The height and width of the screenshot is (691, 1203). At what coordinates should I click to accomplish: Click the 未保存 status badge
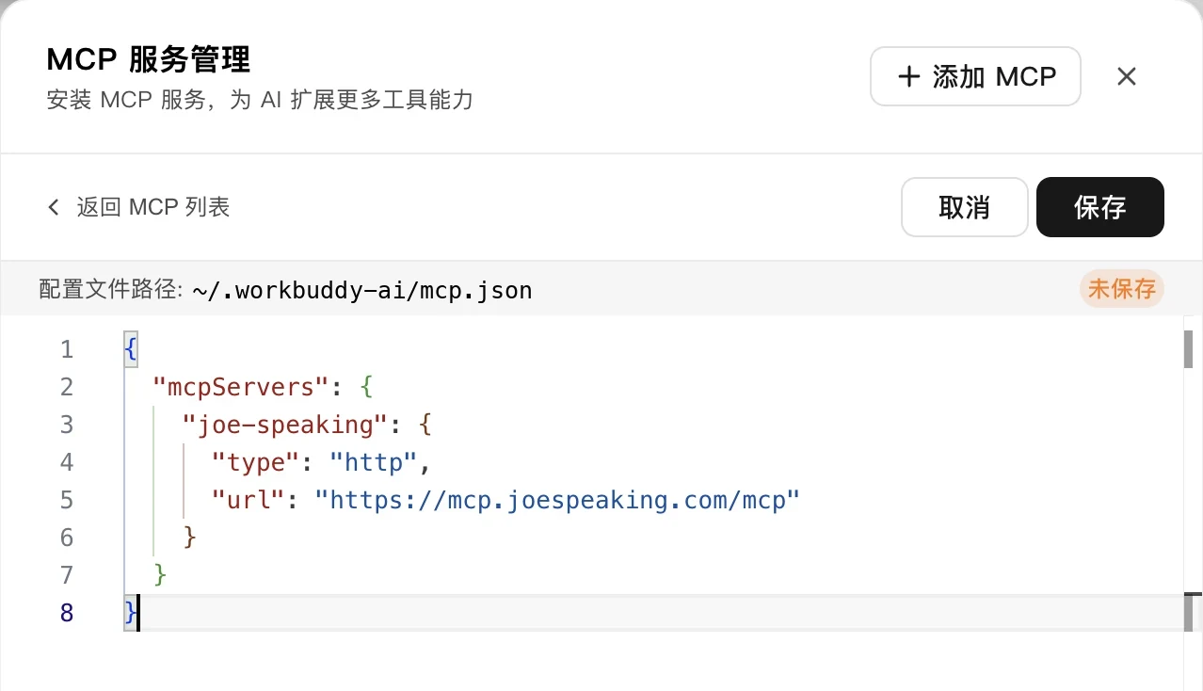tap(1122, 289)
